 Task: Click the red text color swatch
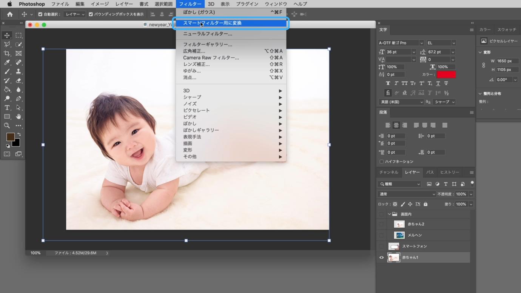click(446, 74)
